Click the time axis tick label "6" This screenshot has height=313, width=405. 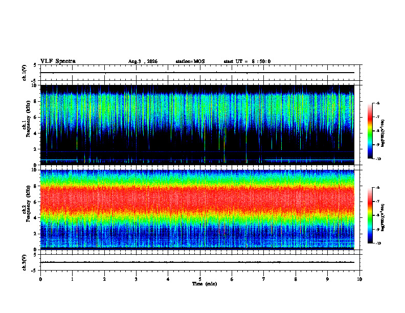(232, 279)
